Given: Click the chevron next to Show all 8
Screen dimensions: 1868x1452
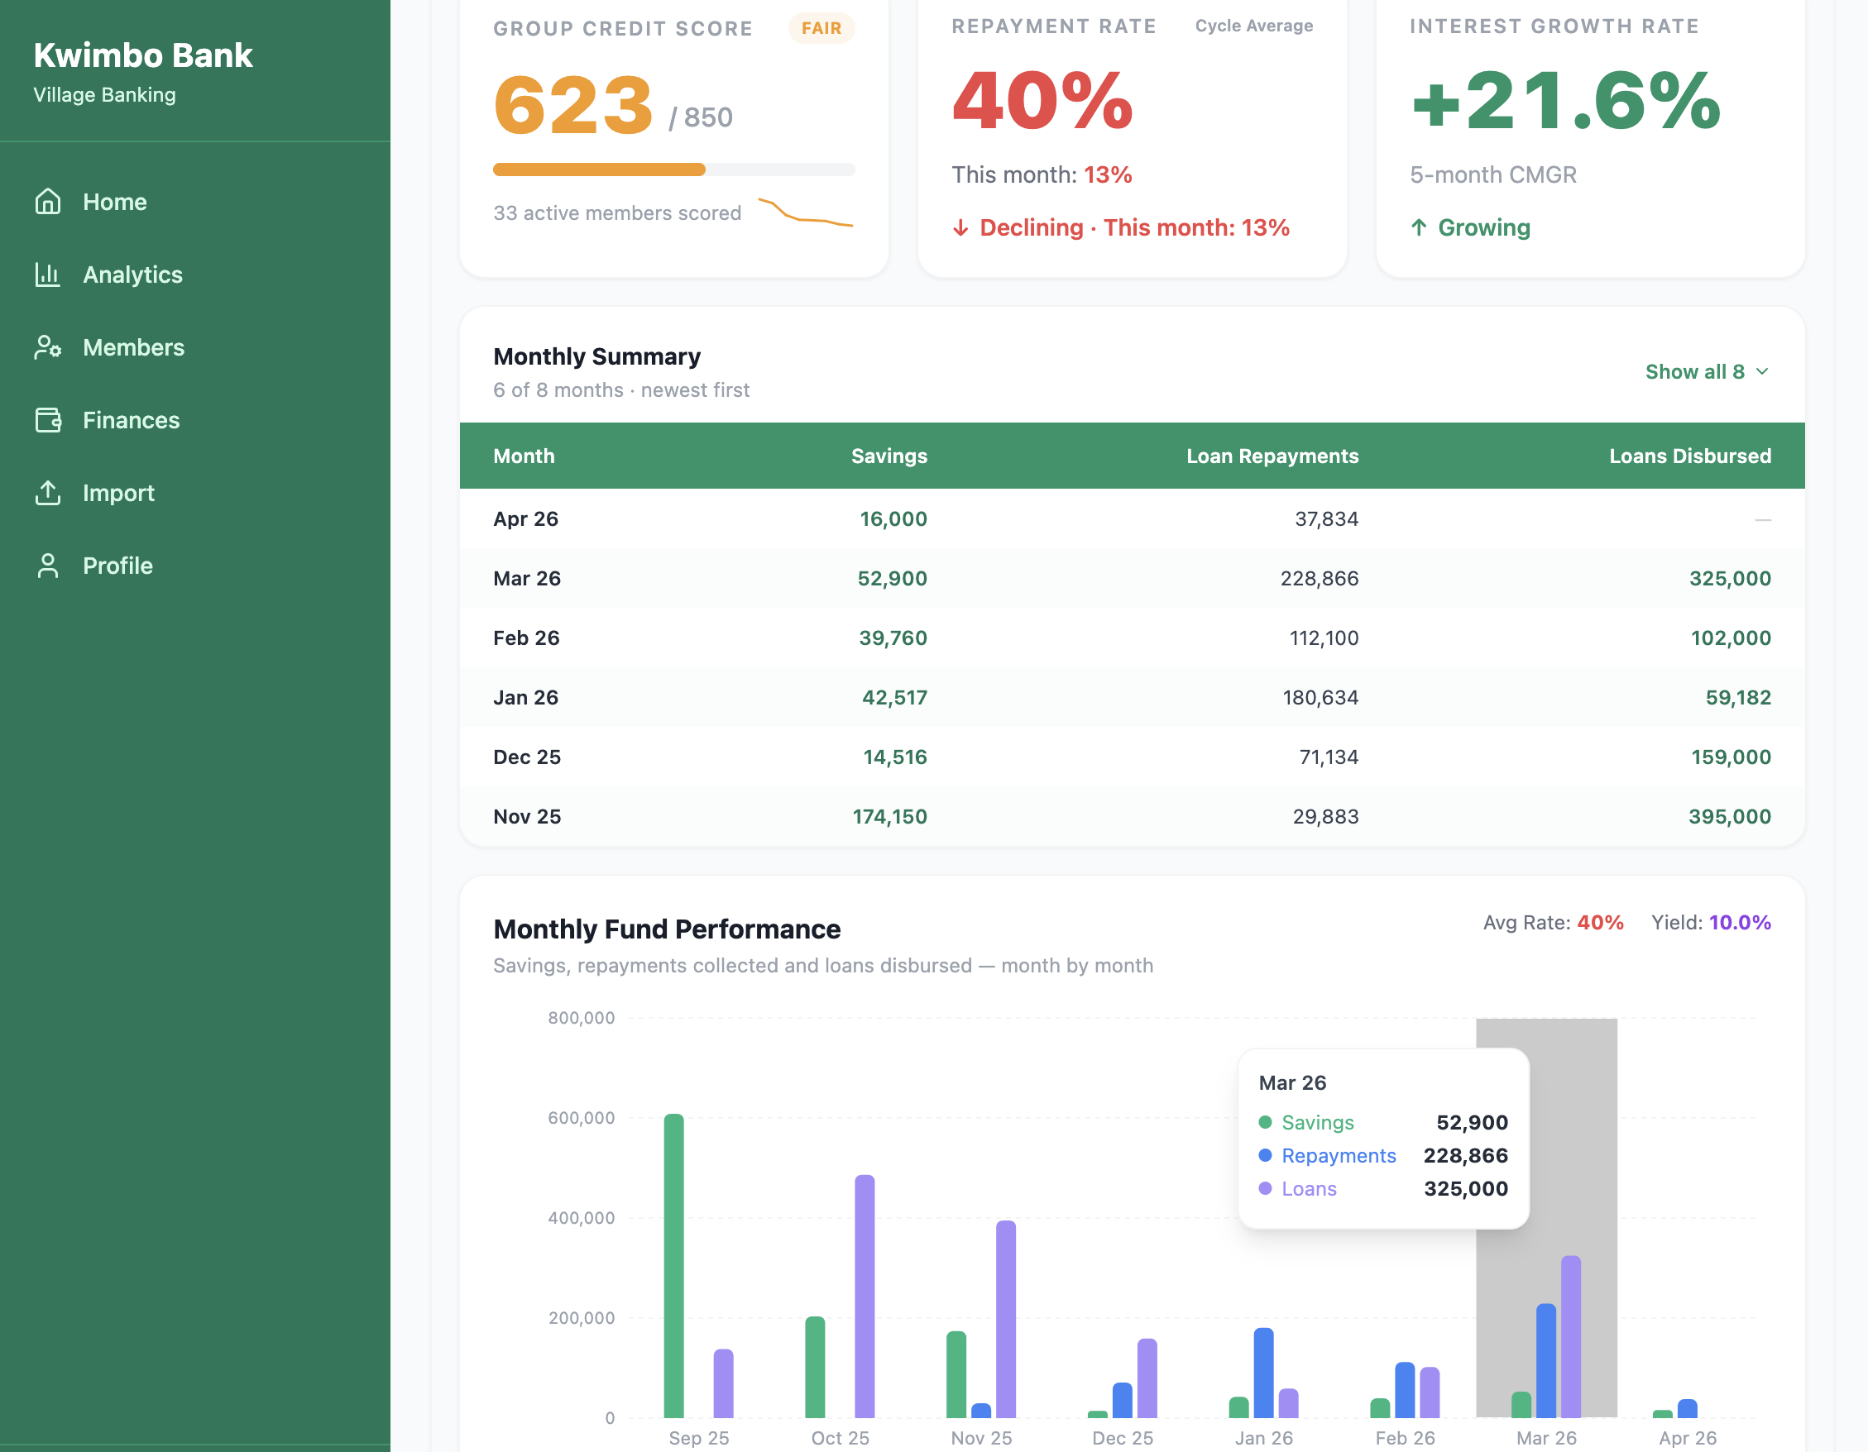Looking at the screenshot, I should coord(1762,372).
